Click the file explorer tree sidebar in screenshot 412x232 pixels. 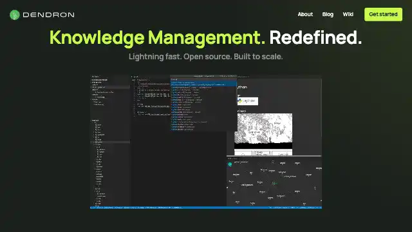point(110,140)
